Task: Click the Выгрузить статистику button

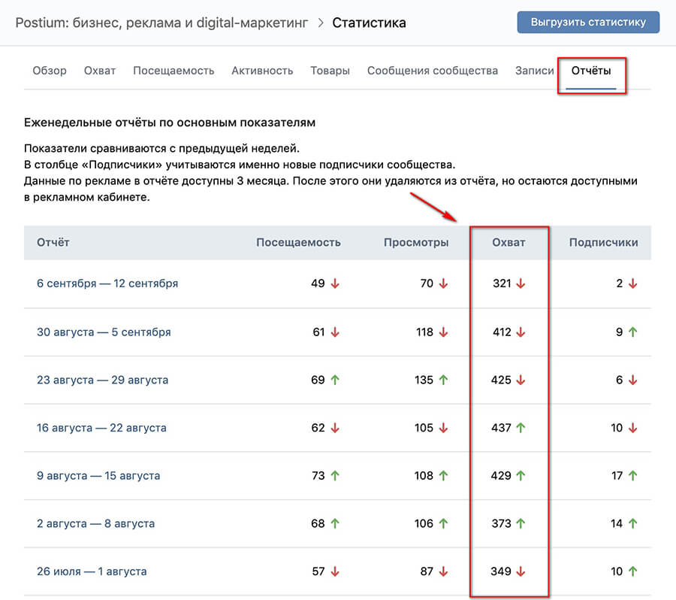Action: coord(588,21)
